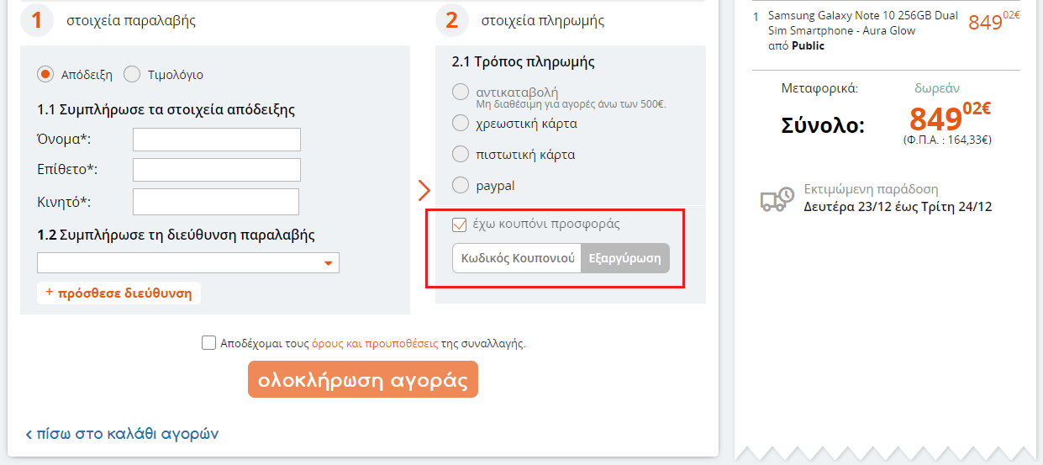Image resolution: width=1043 pixels, height=465 pixels.
Task: Accept the terms and conditions checkbox
Action: (208, 343)
